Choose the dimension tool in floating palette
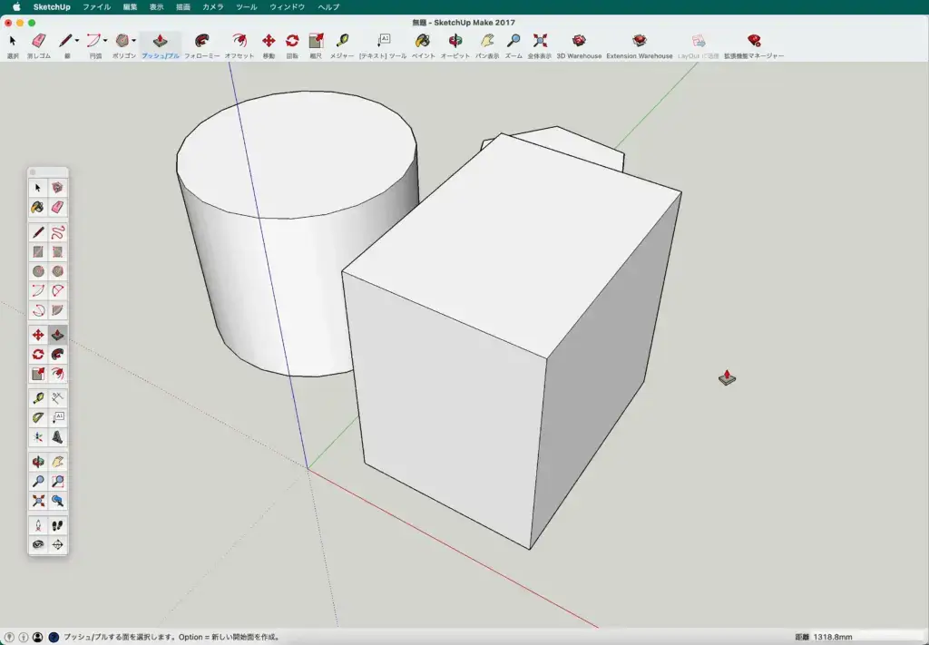The width and height of the screenshot is (929, 645). pos(57,398)
